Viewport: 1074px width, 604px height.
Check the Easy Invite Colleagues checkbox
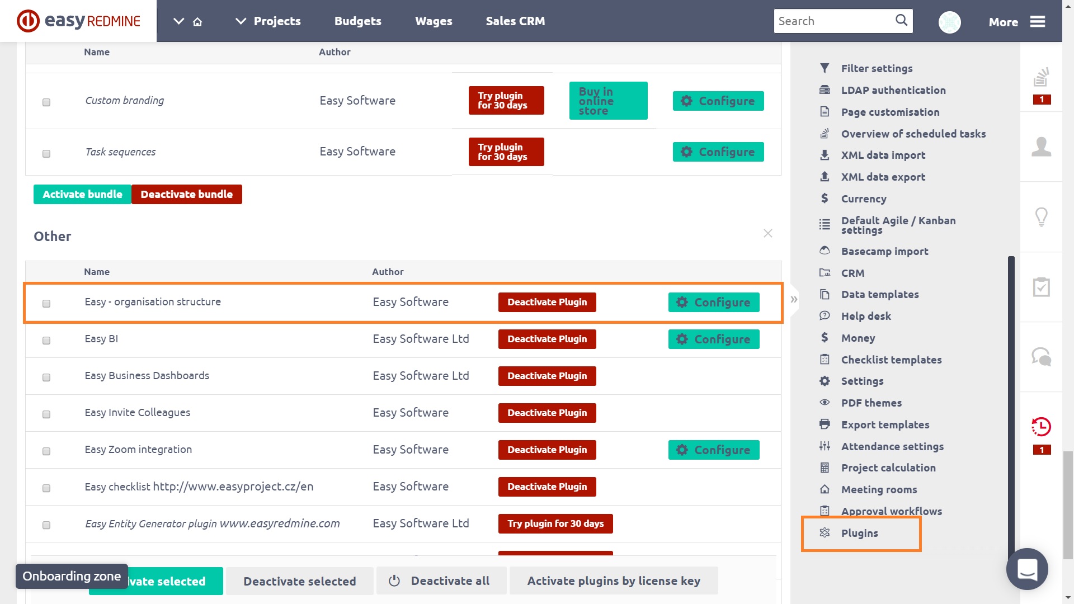point(46,414)
